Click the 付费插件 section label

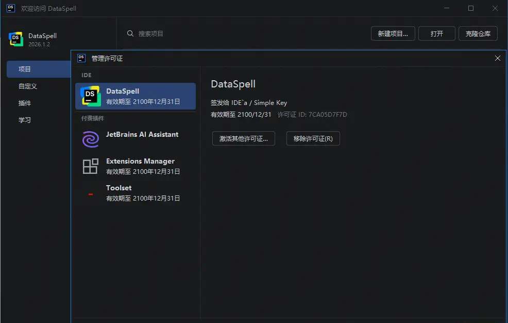(93, 118)
